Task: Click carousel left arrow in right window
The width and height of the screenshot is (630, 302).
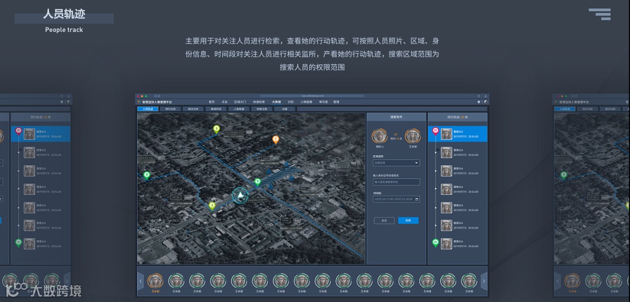Action: point(557,281)
